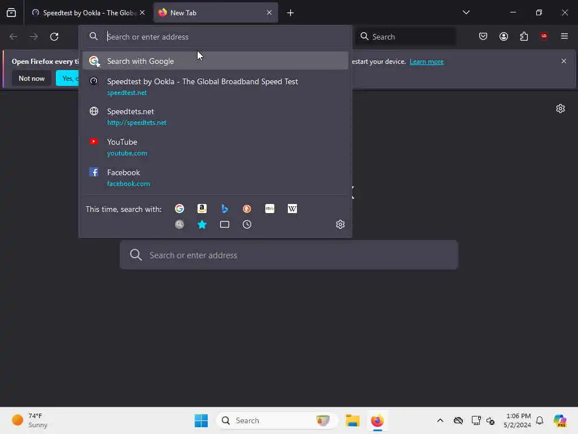578x434 pixels.
Task: Open Windows Start menu
Action: point(202,420)
